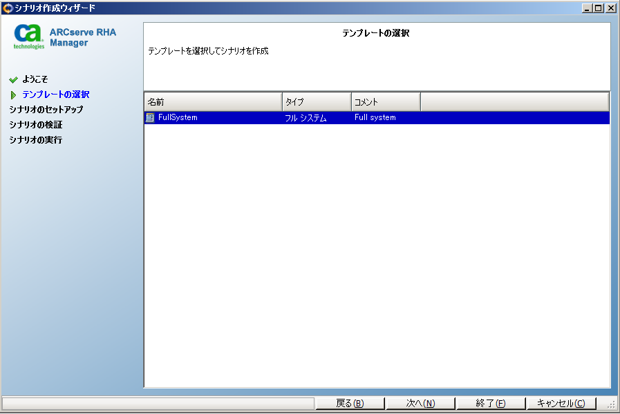Viewport: 620px width, 414px height.
Task: Select the FullSystem template name
Action: pyautogui.click(x=178, y=117)
